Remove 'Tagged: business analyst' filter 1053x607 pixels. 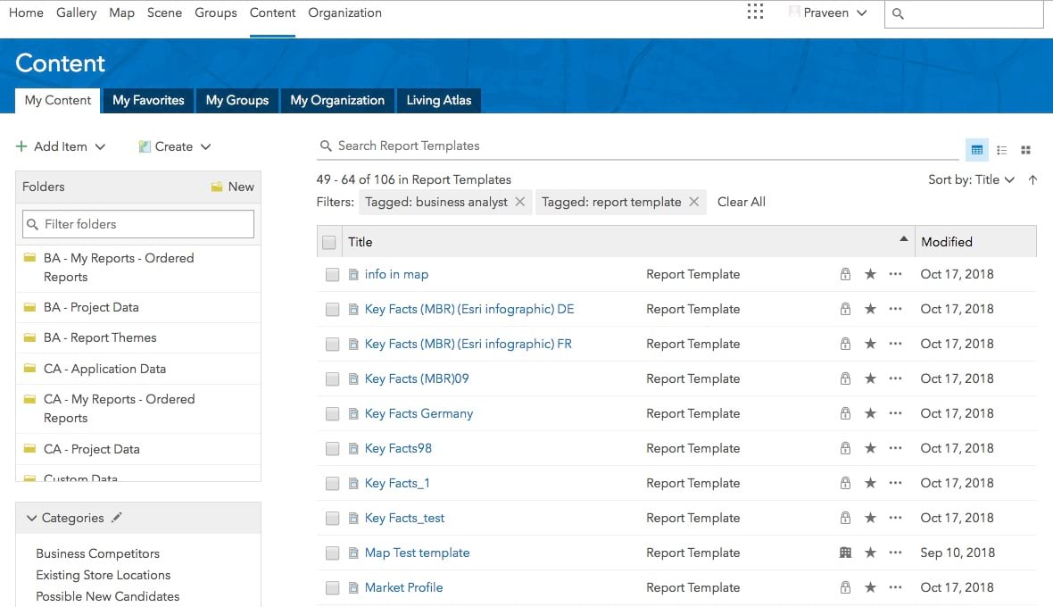(x=519, y=202)
